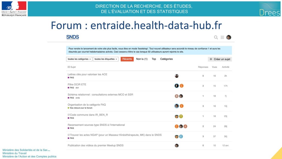
Task: Click the 'Sujet' column header
Action: (73, 67)
